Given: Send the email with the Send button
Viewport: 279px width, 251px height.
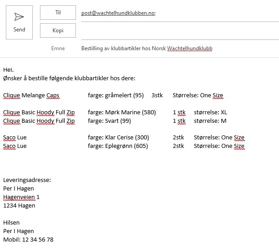Looking at the screenshot, I should (19, 22).
